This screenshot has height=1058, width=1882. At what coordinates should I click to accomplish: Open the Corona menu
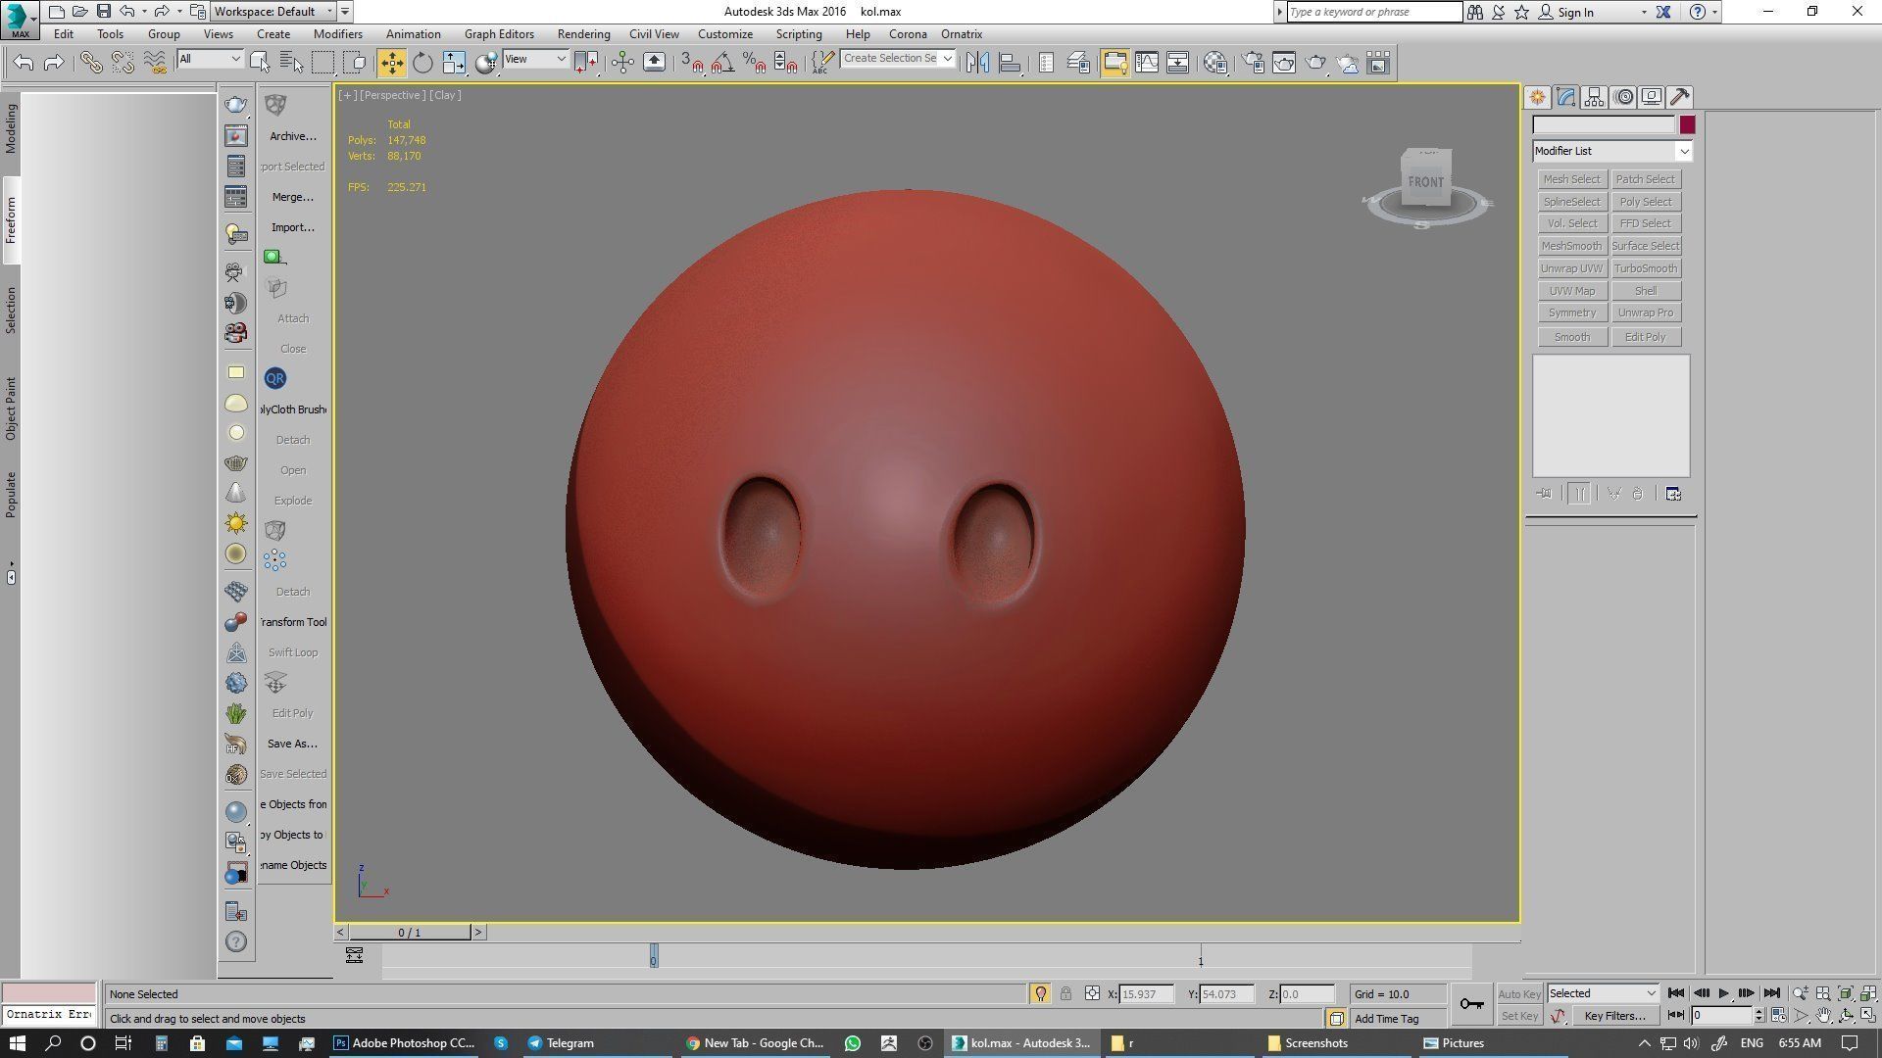pyautogui.click(x=908, y=34)
